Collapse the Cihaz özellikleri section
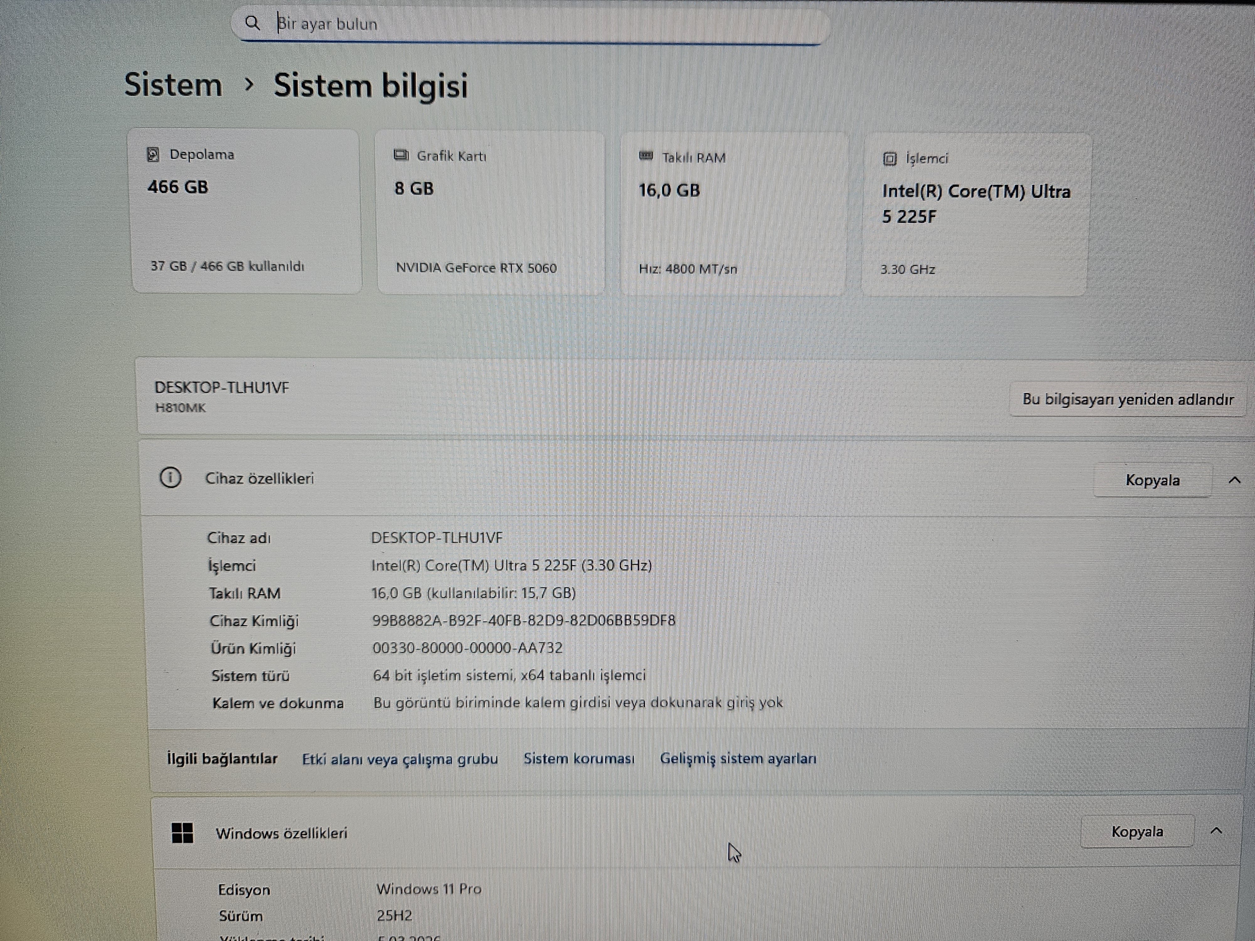 click(1234, 481)
